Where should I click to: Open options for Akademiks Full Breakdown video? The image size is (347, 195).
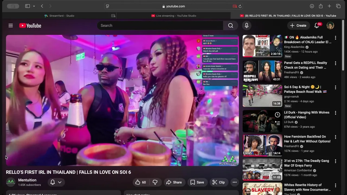[335, 38]
